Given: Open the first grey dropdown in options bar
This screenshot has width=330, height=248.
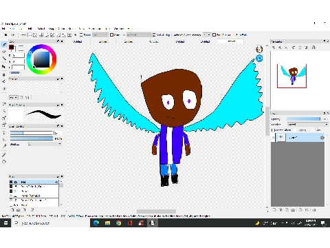Looking at the screenshot, I should coord(100,35).
